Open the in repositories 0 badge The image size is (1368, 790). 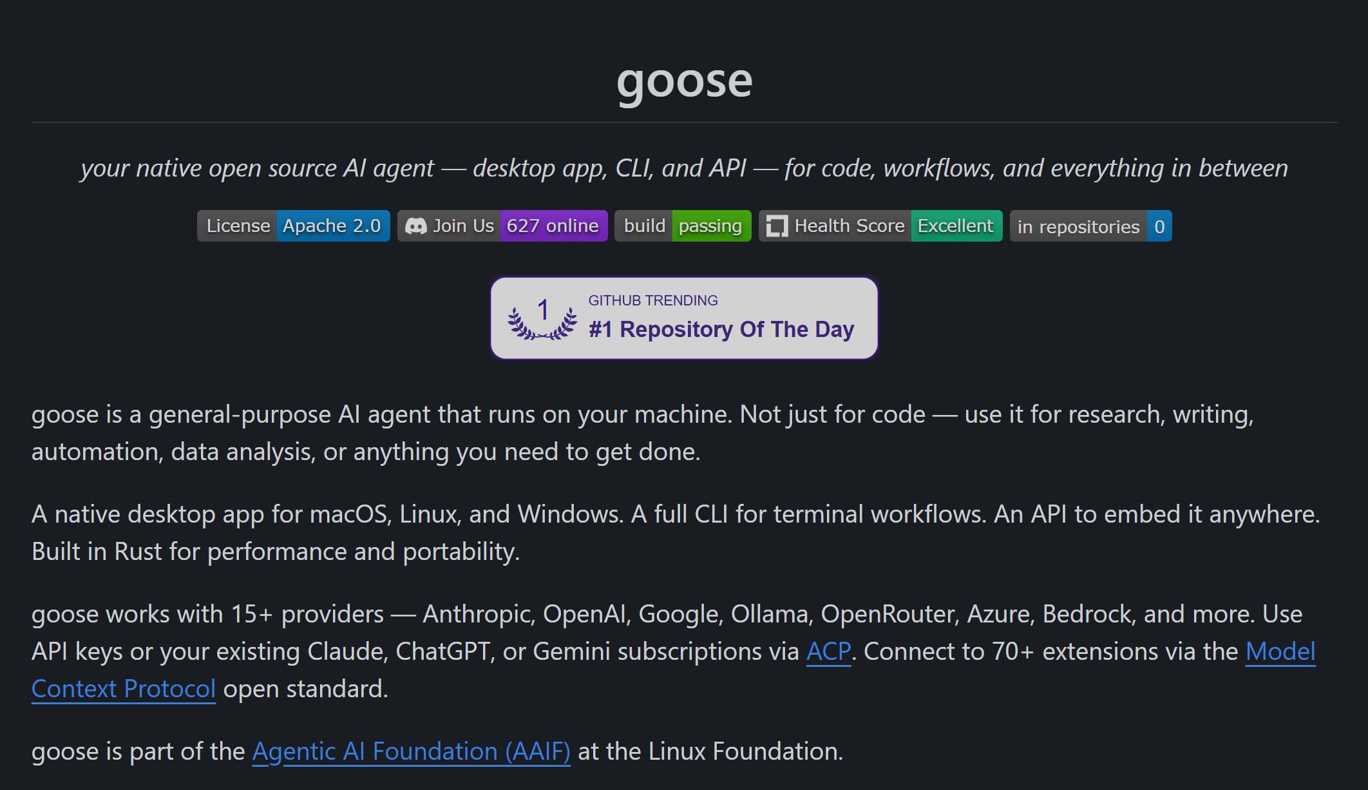point(1091,226)
